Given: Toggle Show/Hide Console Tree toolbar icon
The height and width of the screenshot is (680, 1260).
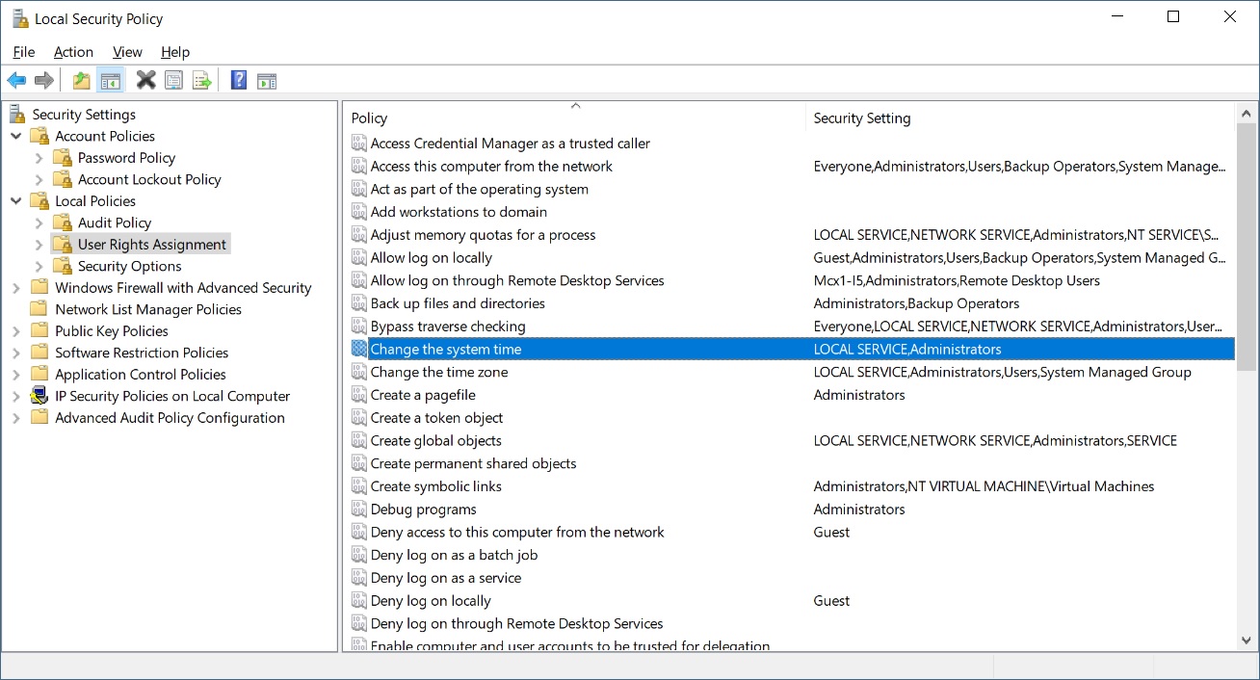Looking at the screenshot, I should pos(111,81).
